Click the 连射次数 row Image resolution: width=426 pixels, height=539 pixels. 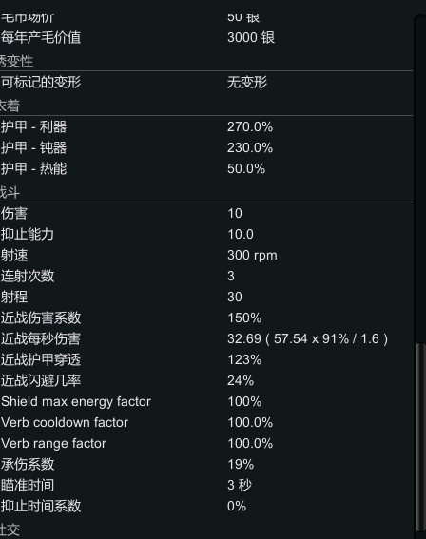206,276
